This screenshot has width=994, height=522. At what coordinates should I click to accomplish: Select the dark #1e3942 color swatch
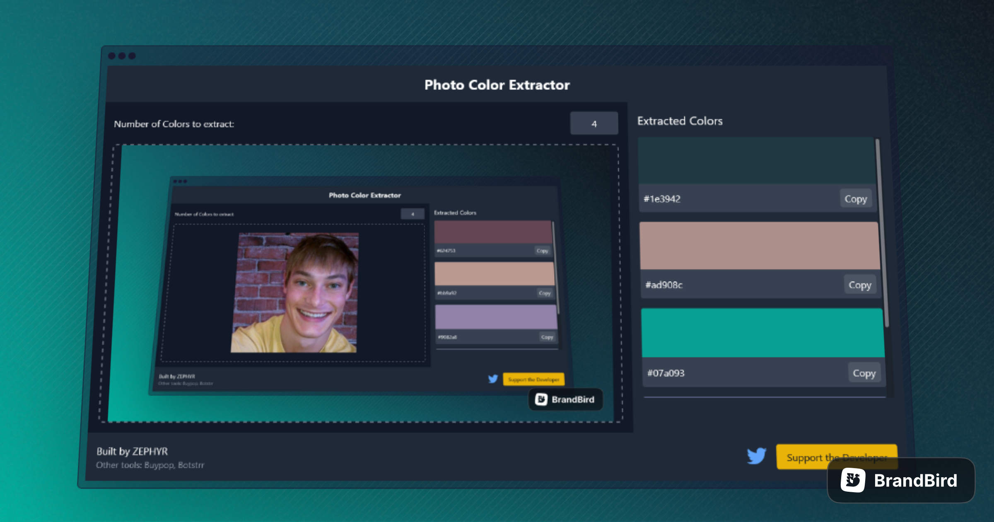(757, 162)
